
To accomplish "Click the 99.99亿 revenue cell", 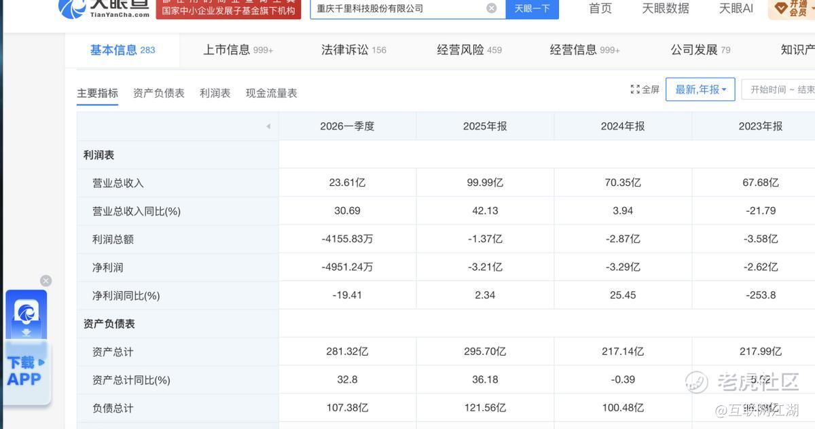I will (485, 183).
